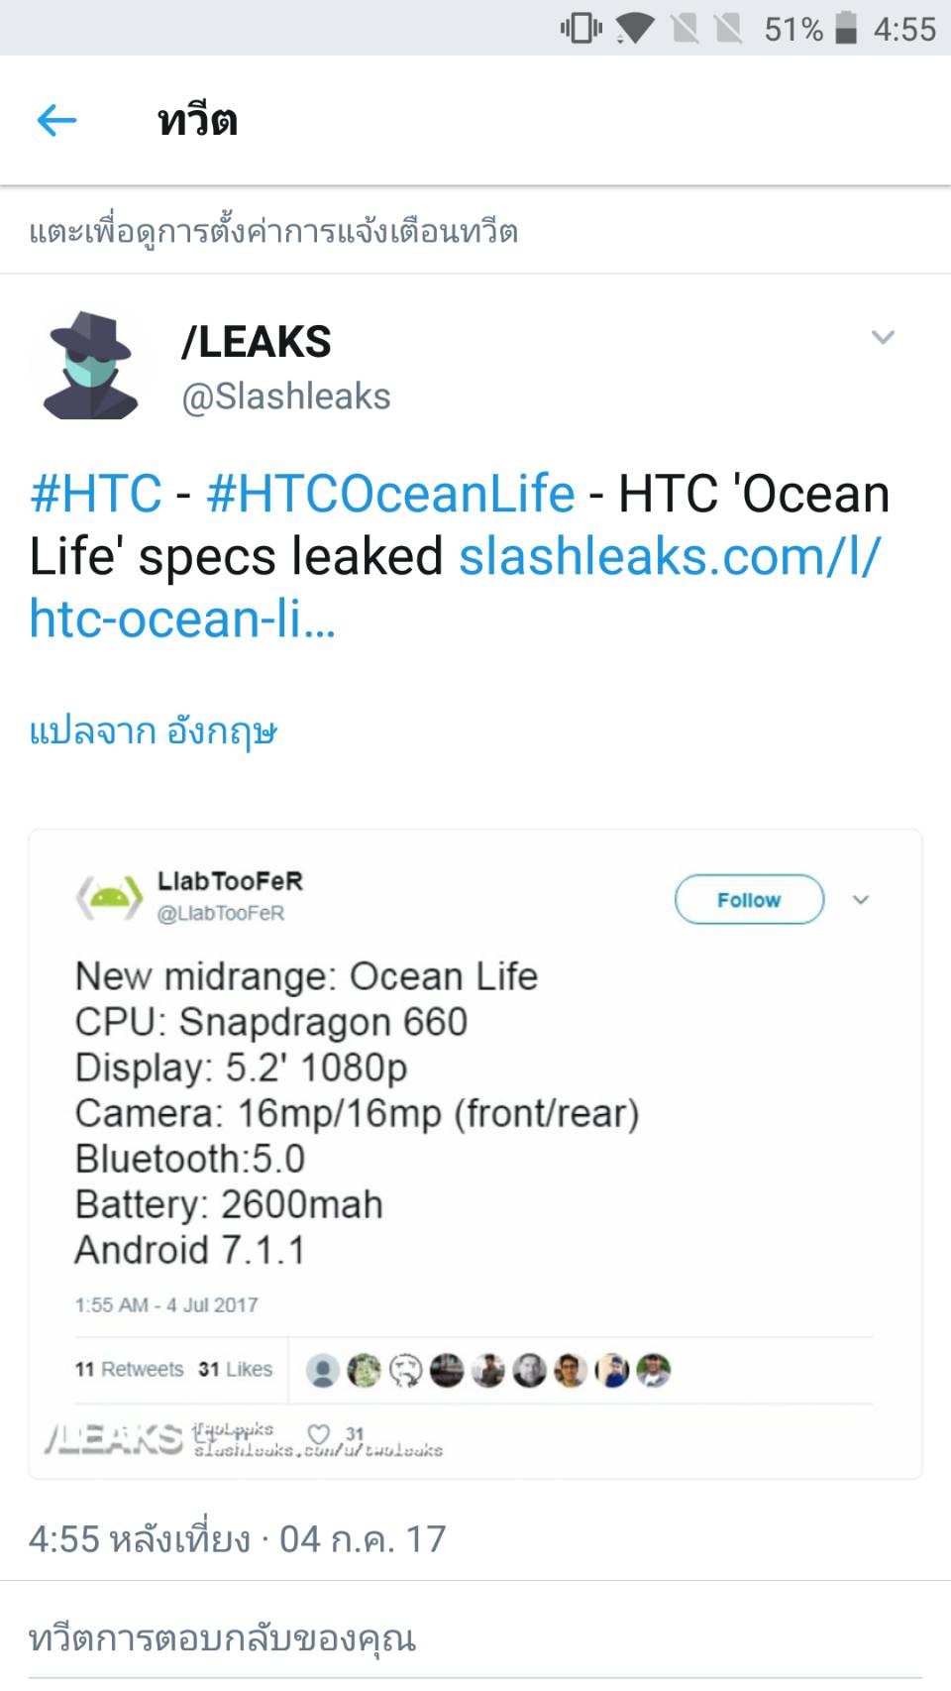
Task: Open the embedded Ocean Life specs image
Action: click(475, 1155)
